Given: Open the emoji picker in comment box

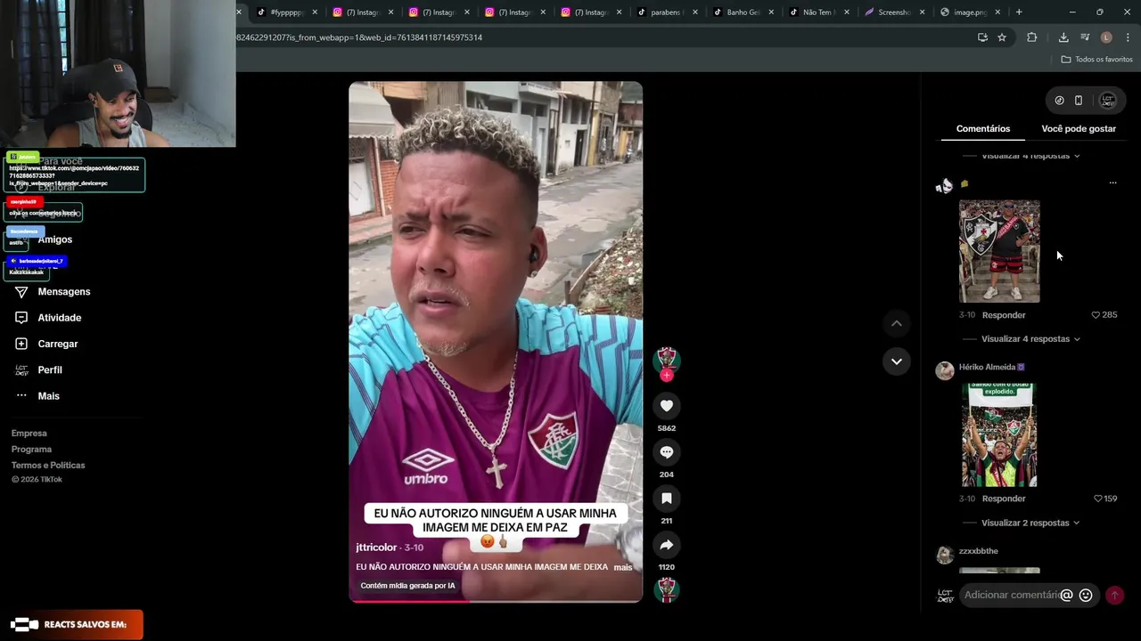Looking at the screenshot, I should 1086,596.
